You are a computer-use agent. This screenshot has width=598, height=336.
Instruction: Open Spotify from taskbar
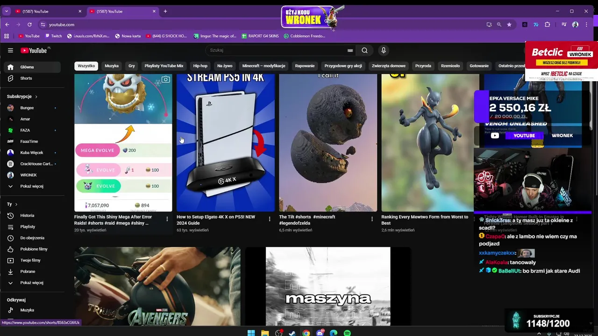pyautogui.click(x=347, y=333)
